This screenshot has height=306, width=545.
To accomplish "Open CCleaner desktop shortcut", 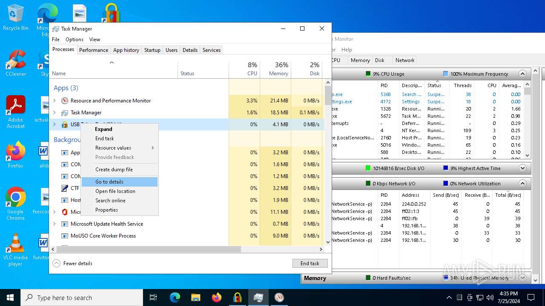I will pyautogui.click(x=16, y=63).
